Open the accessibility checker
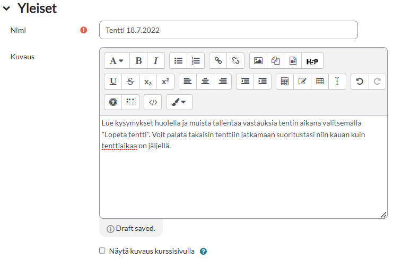 [x=113, y=102]
